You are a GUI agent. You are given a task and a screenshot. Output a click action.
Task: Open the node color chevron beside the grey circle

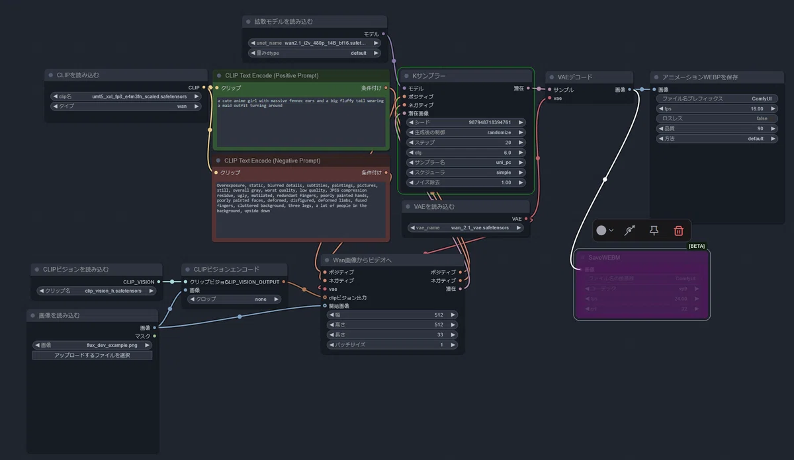611,231
